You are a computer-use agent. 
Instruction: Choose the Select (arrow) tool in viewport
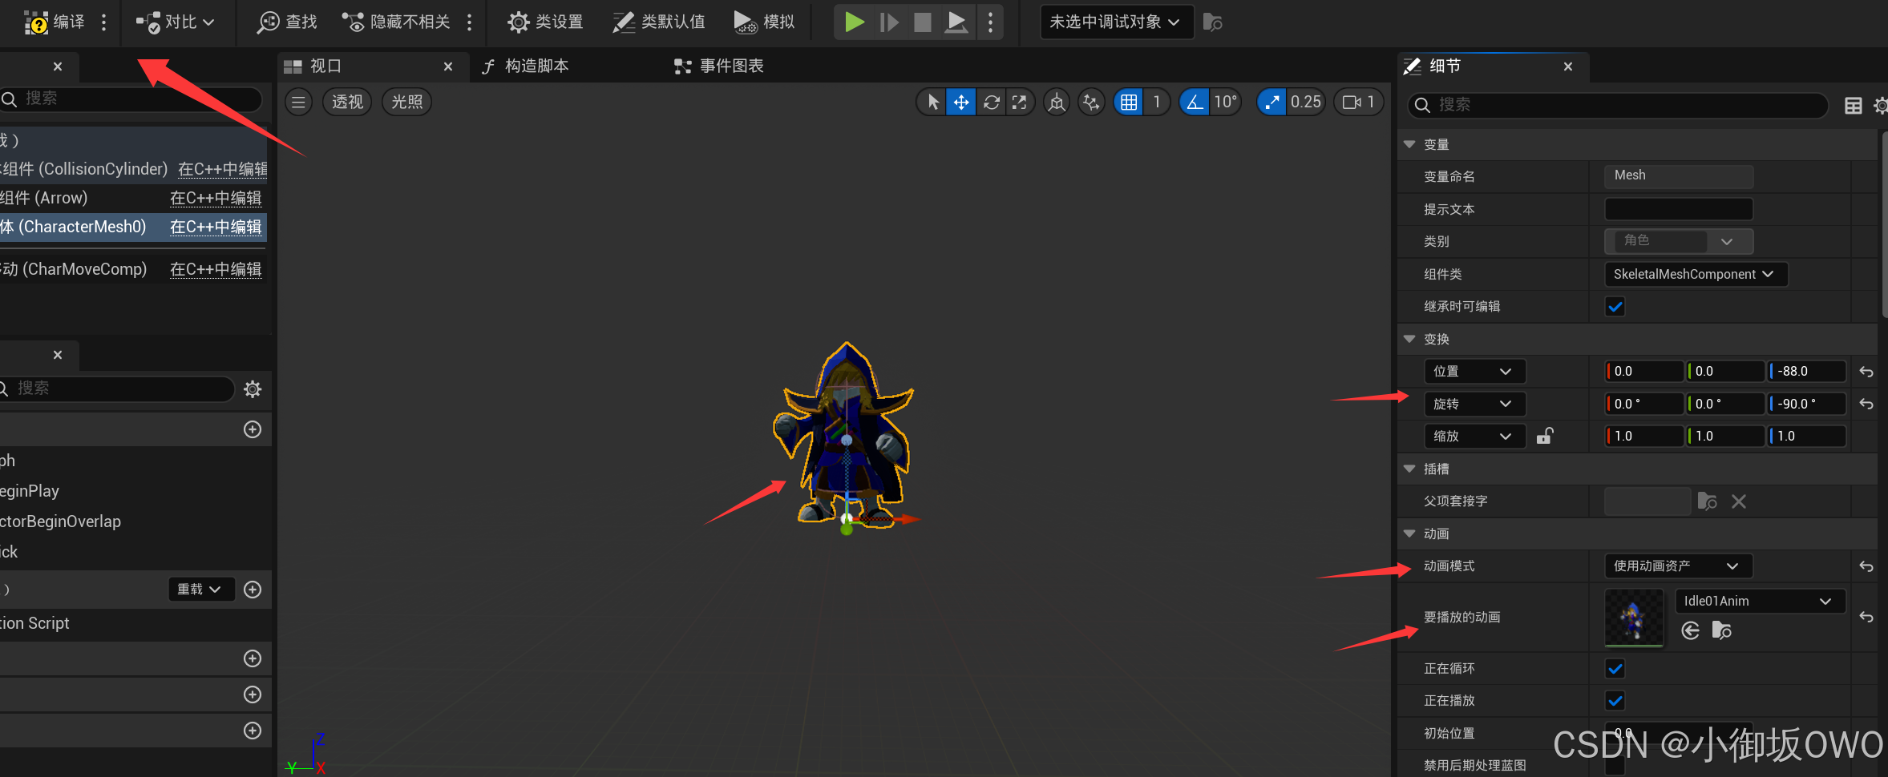tap(932, 102)
